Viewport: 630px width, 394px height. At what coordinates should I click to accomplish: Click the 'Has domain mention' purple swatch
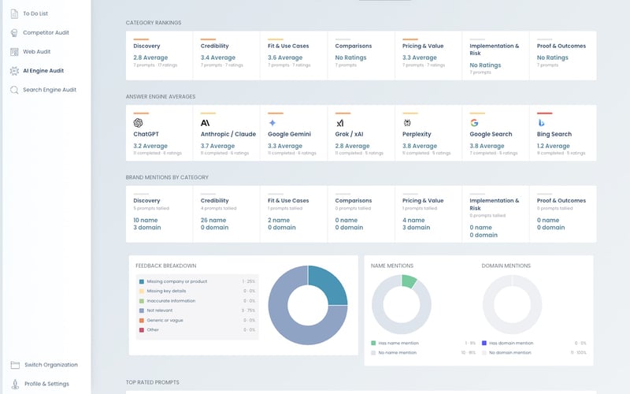pyautogui.click(x=484, y=343)
